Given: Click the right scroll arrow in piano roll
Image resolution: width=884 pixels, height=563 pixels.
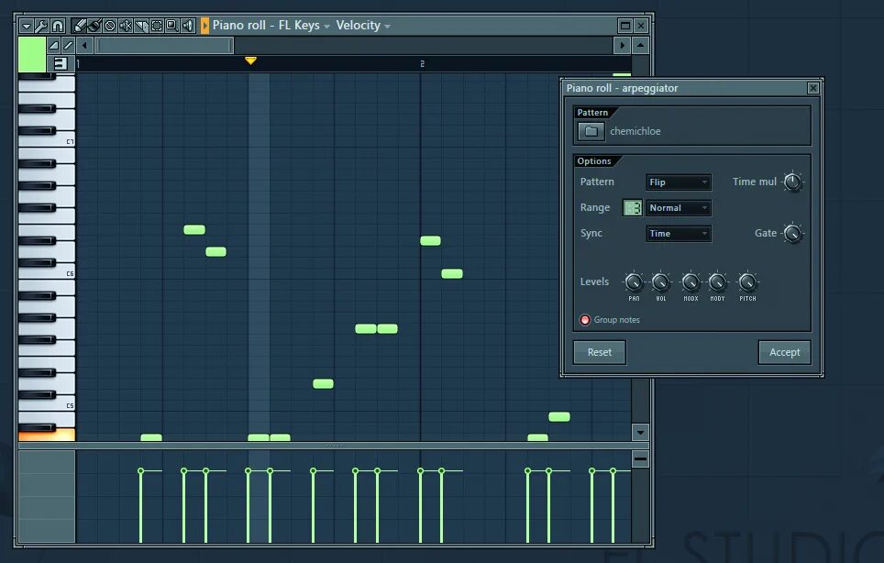Looking at the screenshot, I should pyautogui.click(x=623, y=46).
